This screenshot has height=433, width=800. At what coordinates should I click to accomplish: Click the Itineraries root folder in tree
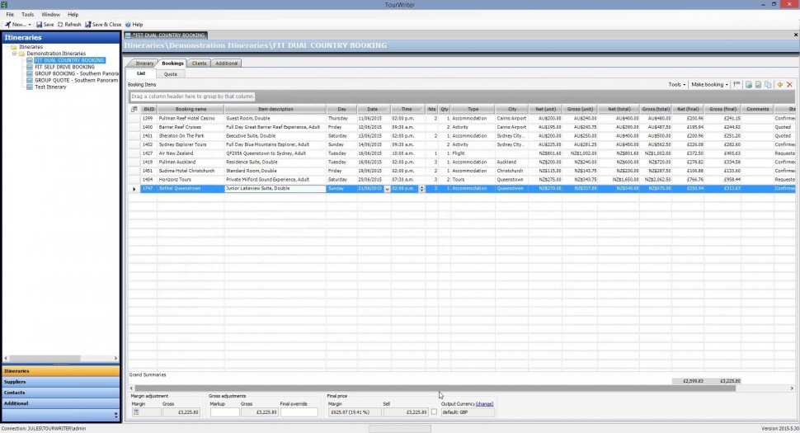(31, 47)
